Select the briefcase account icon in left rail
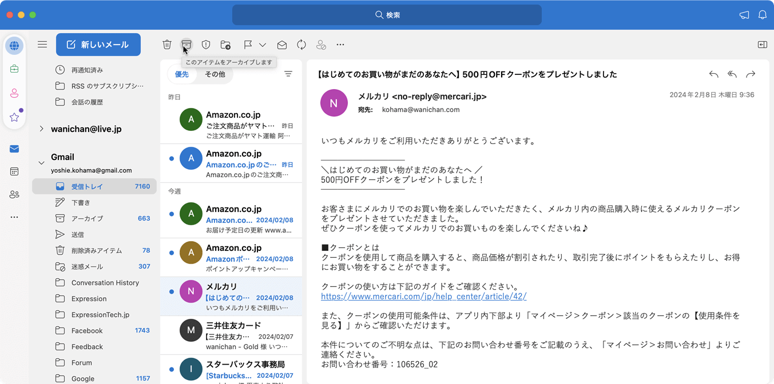The height and width of the screenshot is (384, 774). pos(14,69)
